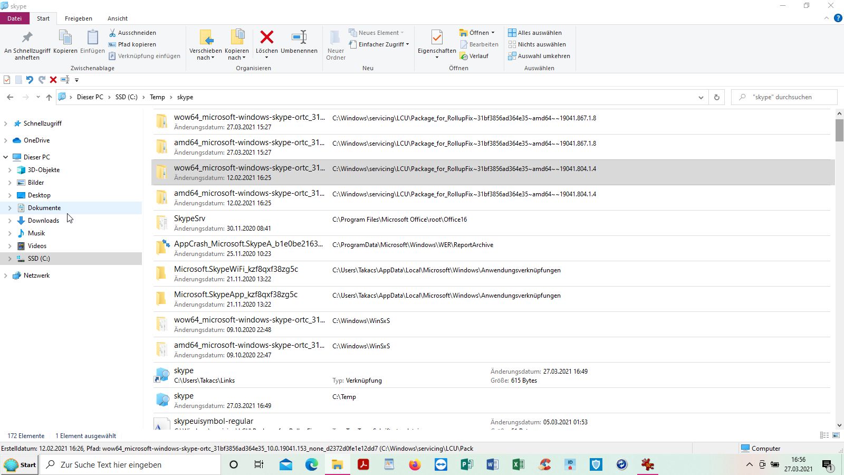The width and height of the screenshot is (844, 475).
Task: Click Temp in the address breadcrumb
Action: click(x=157, y=97)
